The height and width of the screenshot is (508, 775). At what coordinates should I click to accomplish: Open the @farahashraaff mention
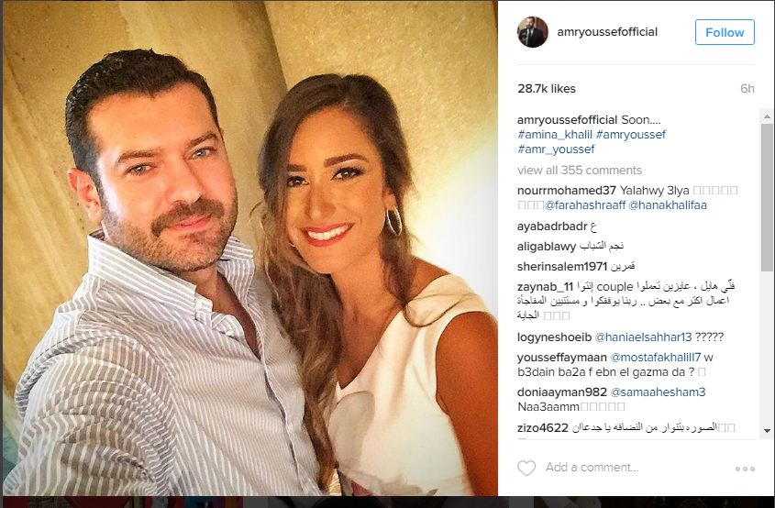pos(585,205)
